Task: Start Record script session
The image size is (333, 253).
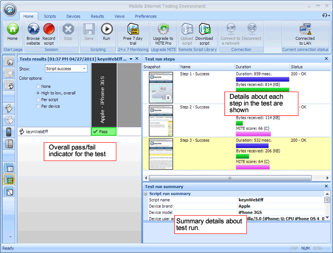Action: click(49, 34)
